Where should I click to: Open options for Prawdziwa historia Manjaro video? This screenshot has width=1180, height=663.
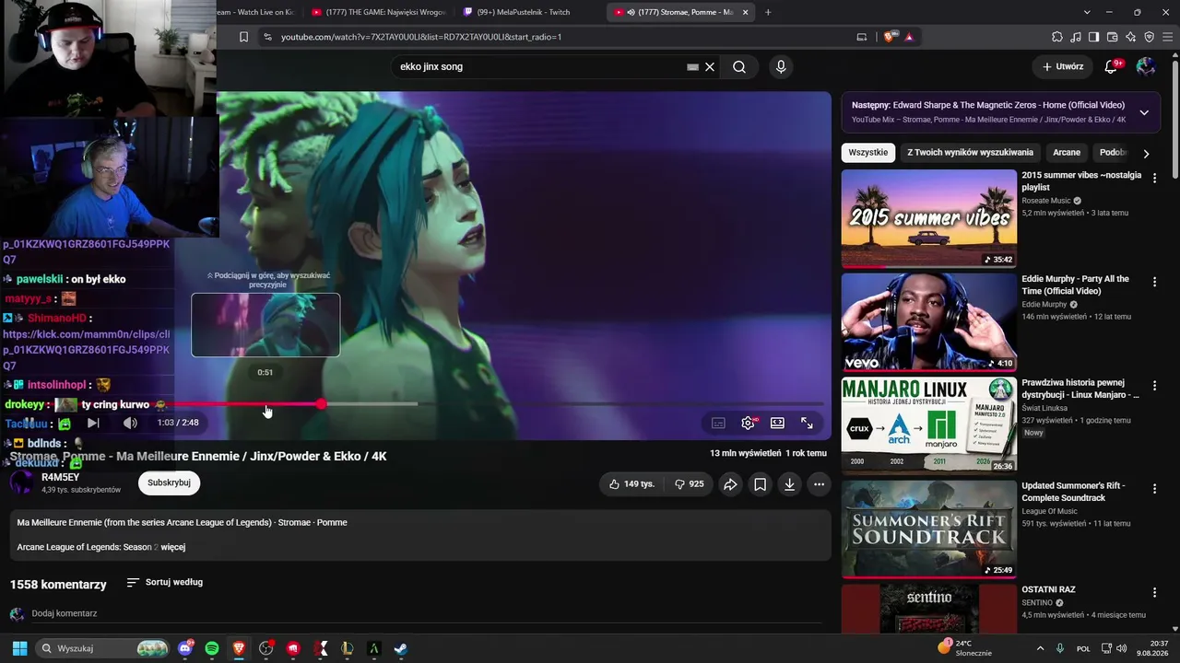(1154, 386)
